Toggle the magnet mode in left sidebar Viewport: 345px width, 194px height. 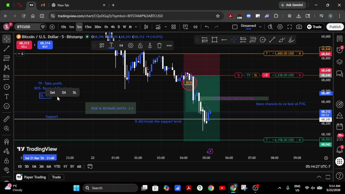[7, 141]
